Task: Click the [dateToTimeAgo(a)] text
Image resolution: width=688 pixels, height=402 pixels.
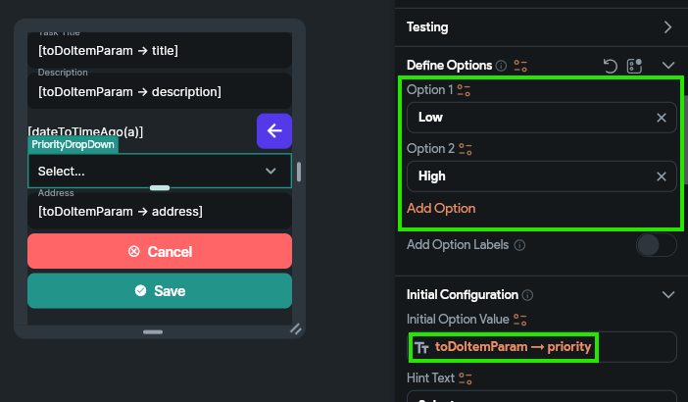Action: click(x=85, y=131)
